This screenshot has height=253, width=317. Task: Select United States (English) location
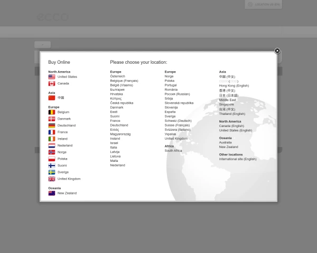236,130
